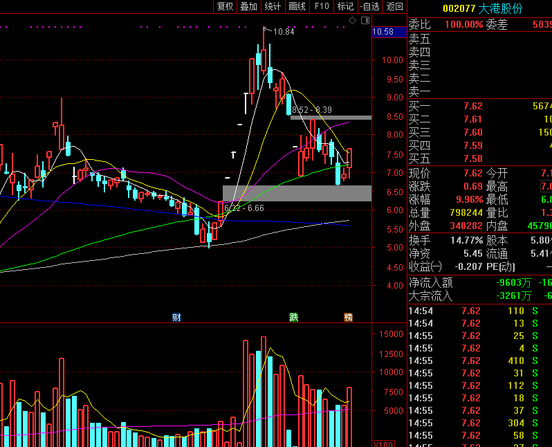
Task: Click the T marker on the chart
Action: [x=233, y=154]
